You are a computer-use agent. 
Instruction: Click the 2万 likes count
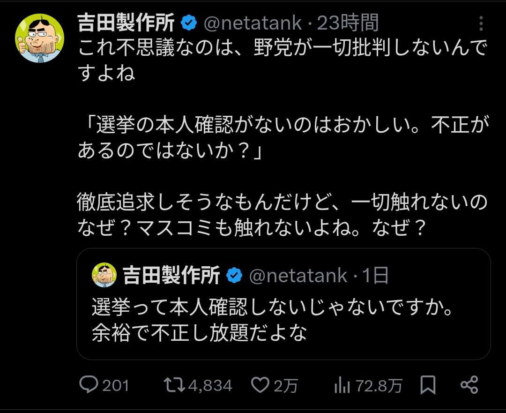(286, 385)
